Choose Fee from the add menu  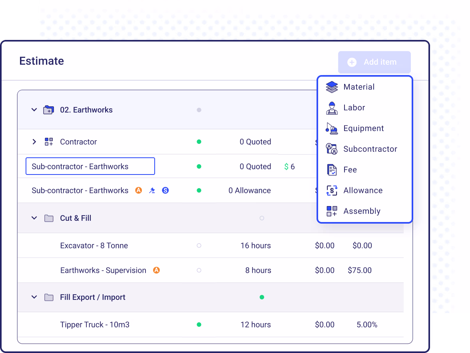[x=365, y=169]
